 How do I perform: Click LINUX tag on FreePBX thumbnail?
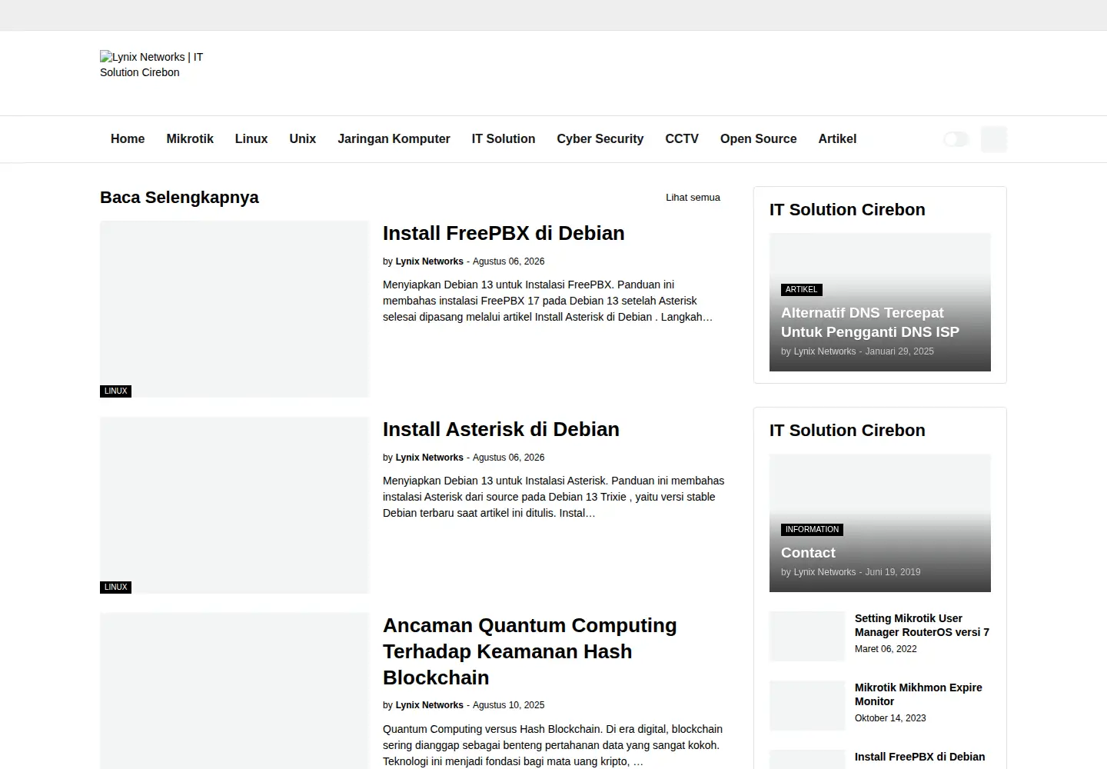(x=115, y=391)
